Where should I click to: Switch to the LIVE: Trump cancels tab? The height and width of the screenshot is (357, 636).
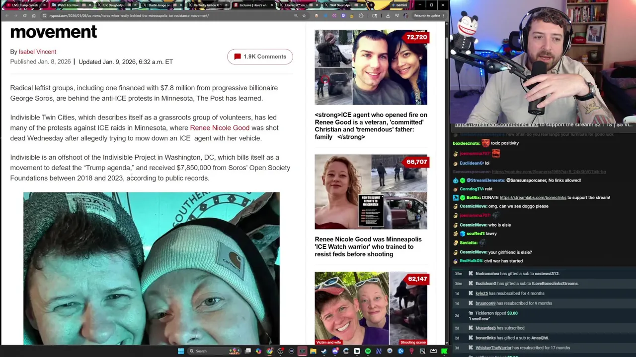[24, 5]
